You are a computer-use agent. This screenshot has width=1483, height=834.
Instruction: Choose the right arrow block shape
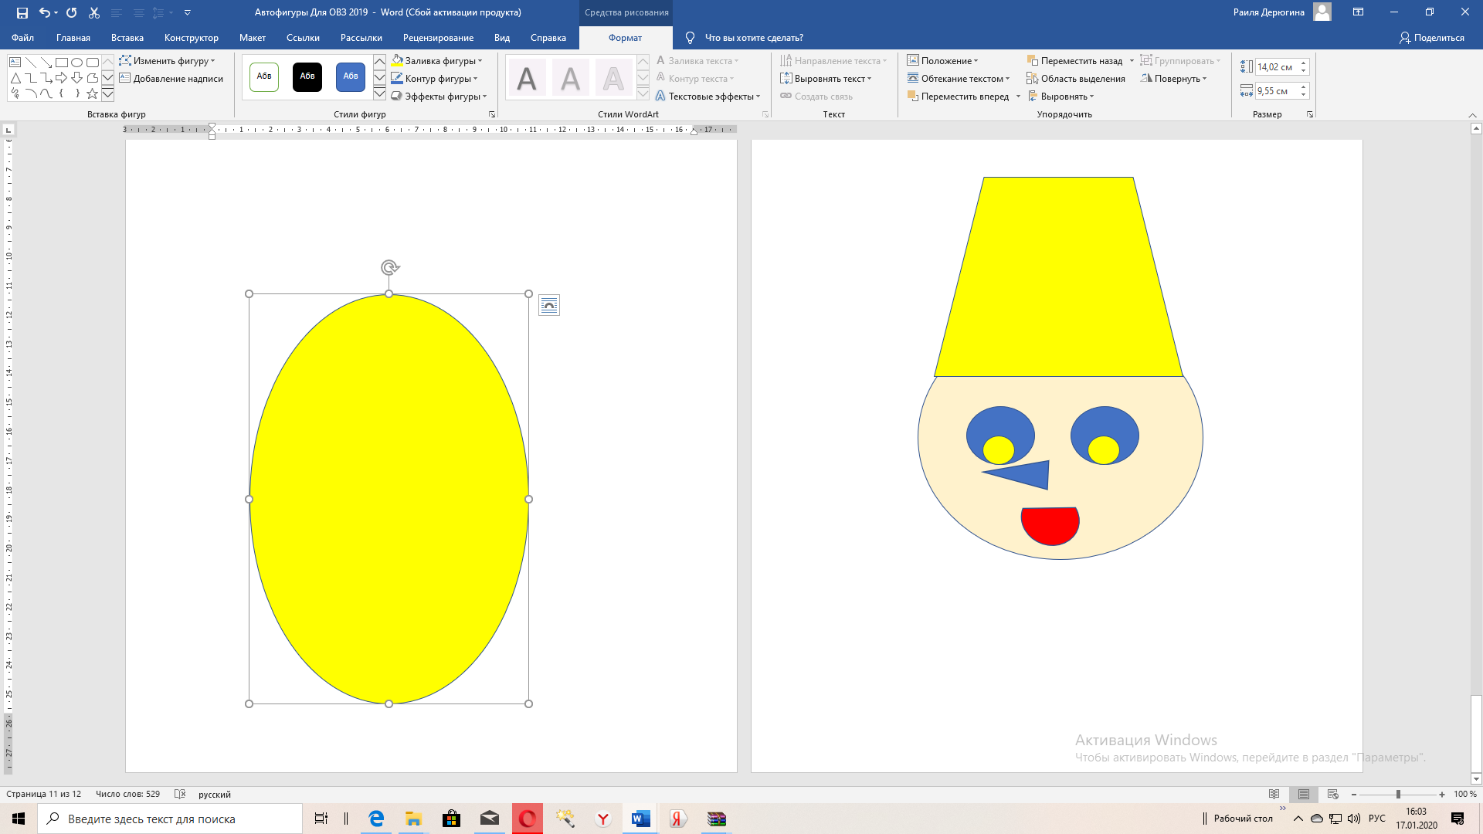(x=61, y=78)
